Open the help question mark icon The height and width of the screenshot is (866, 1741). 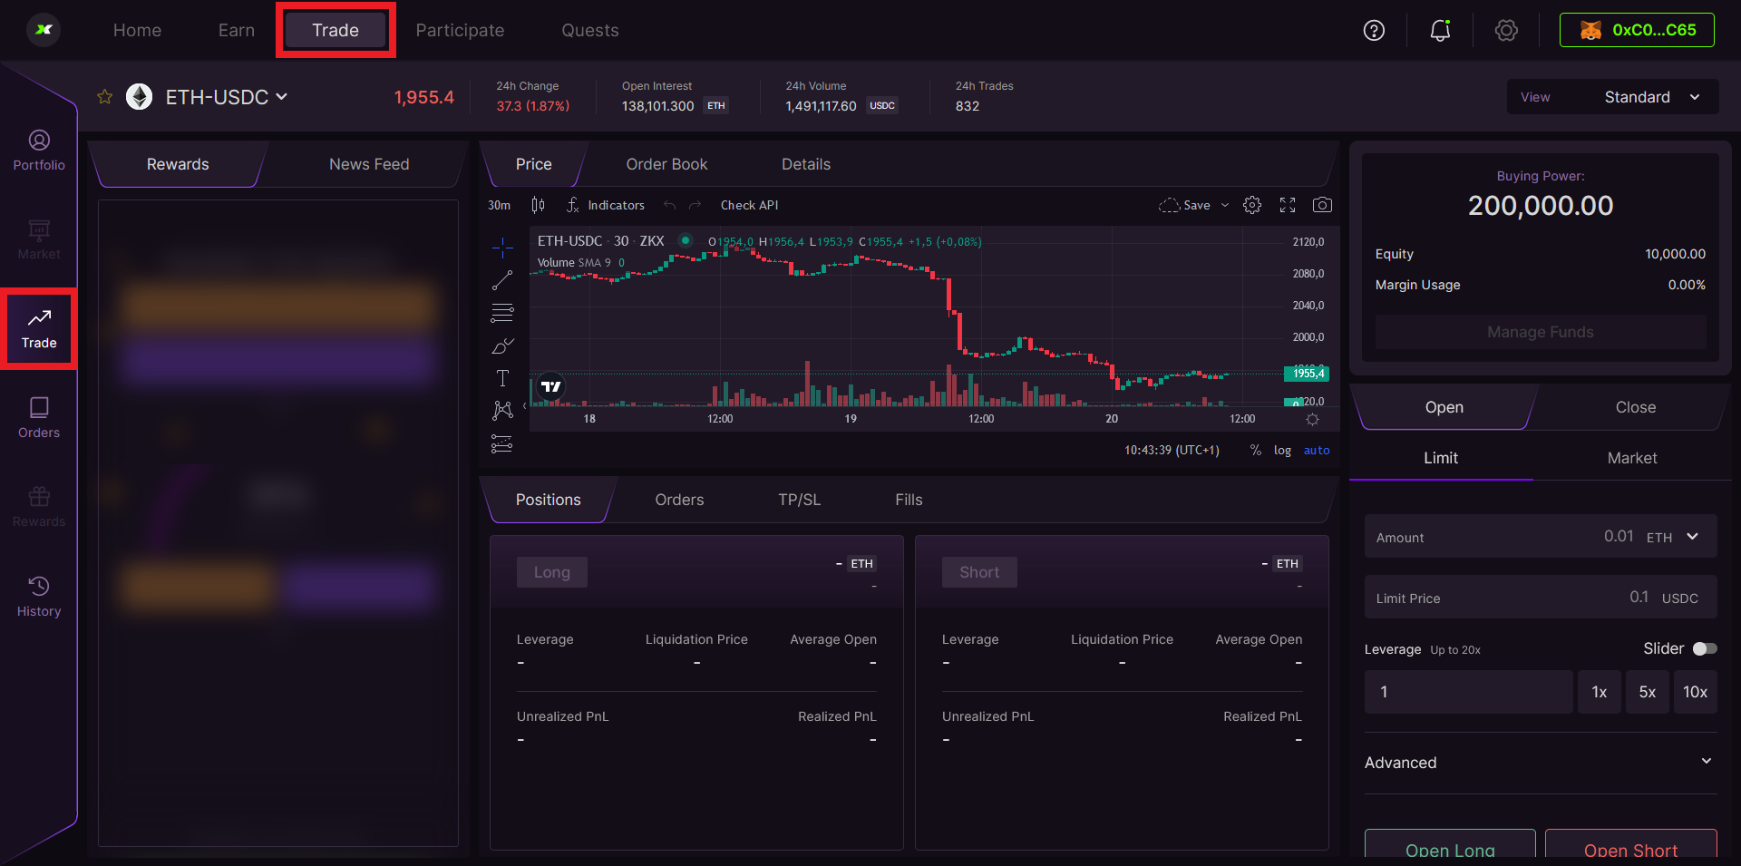[x=1374, y=31]
